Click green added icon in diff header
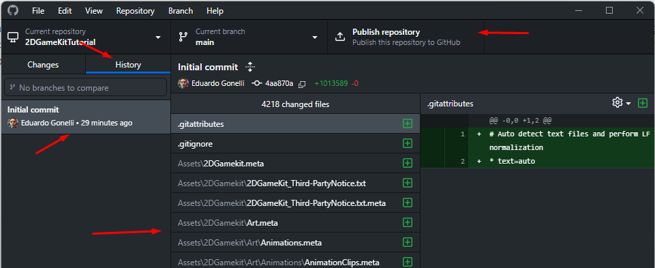 click(643, 103)
